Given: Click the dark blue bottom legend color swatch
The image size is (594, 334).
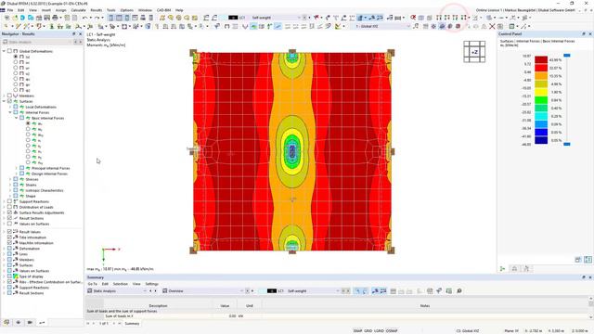Looking at the screenshot, I should [541, 140].
